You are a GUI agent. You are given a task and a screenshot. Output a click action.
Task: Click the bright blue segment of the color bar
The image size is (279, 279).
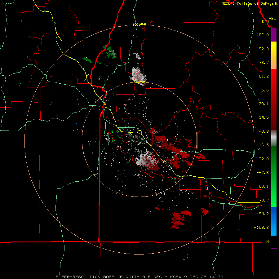tap(274, 221)
